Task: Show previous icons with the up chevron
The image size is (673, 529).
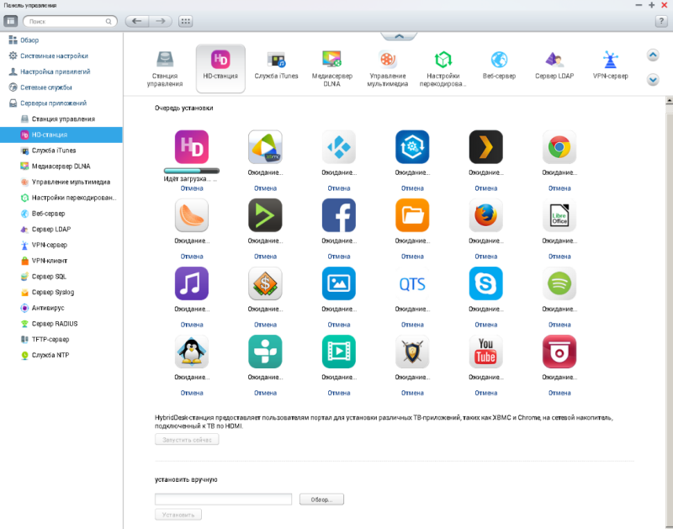Action: 653,55
